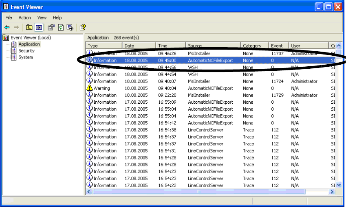Viewport: 346px width, 207px height.
Task: Click the Export List toolbar icon
Action: (x=70, y=28)
